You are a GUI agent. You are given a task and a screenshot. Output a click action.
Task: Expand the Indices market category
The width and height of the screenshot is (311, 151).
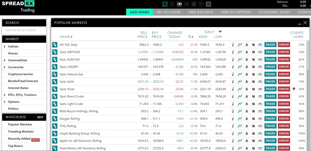(x=4, y=46)
